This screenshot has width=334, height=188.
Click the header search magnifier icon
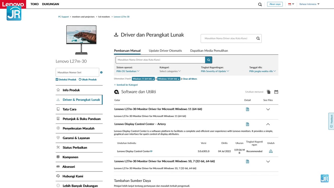(x=260, y=4)
